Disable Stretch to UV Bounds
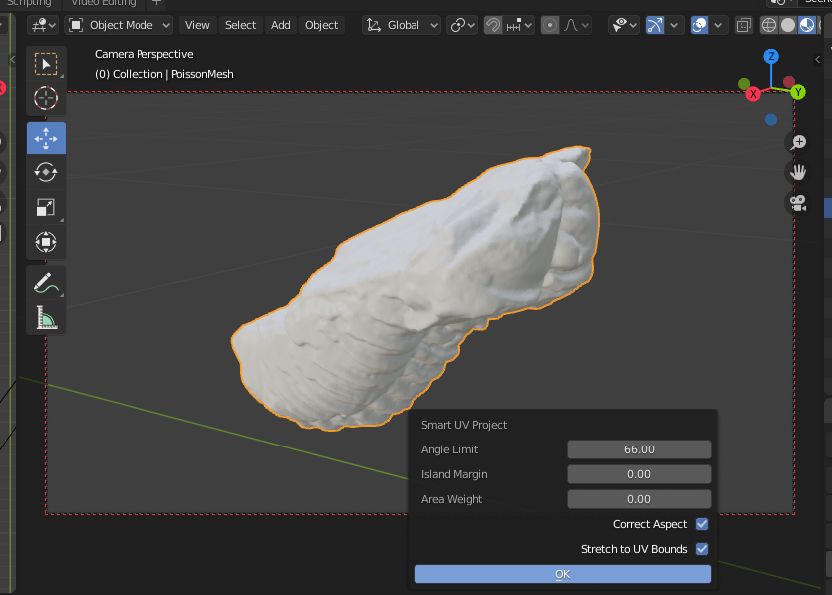832x595 pixels. tap(702, 549)
